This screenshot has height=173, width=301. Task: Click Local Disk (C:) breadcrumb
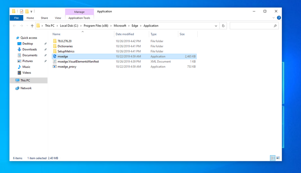[69, 26]
